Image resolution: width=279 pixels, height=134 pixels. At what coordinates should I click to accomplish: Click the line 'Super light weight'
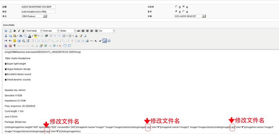[x=15, y=64]
